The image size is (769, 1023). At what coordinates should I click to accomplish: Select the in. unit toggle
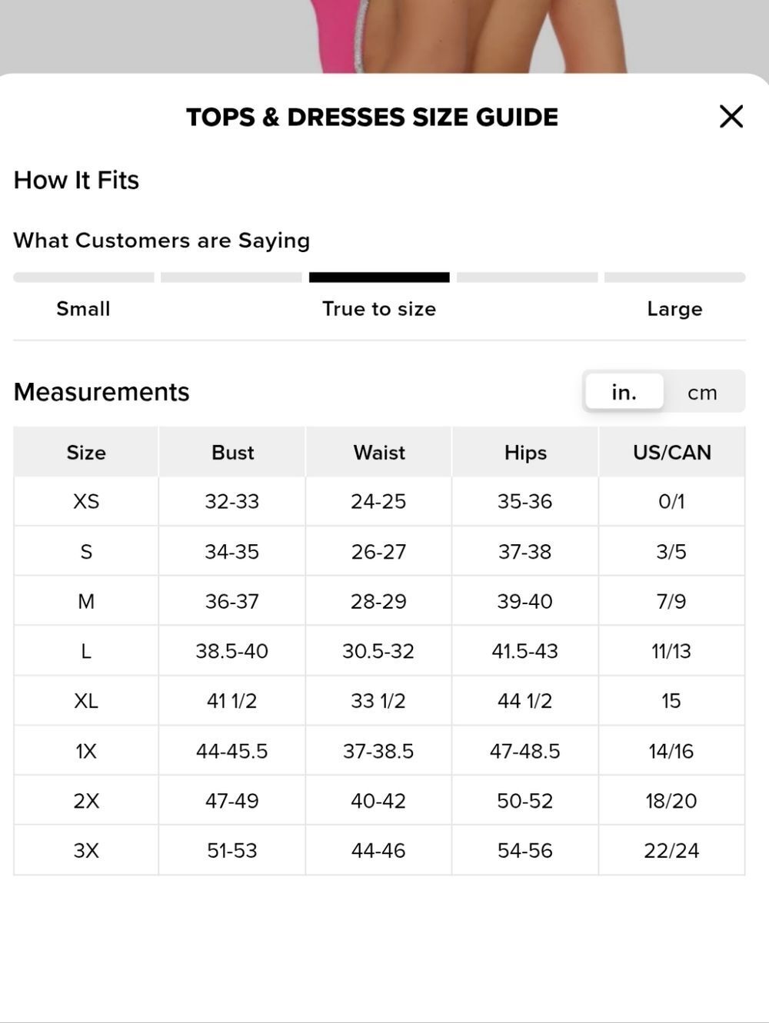coord(624,392)
